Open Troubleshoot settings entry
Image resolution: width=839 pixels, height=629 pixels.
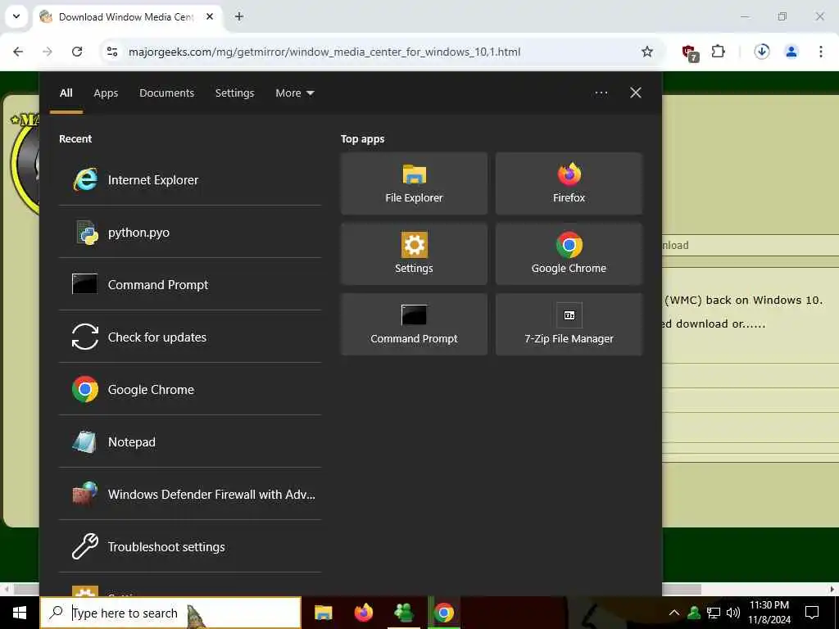190,546
